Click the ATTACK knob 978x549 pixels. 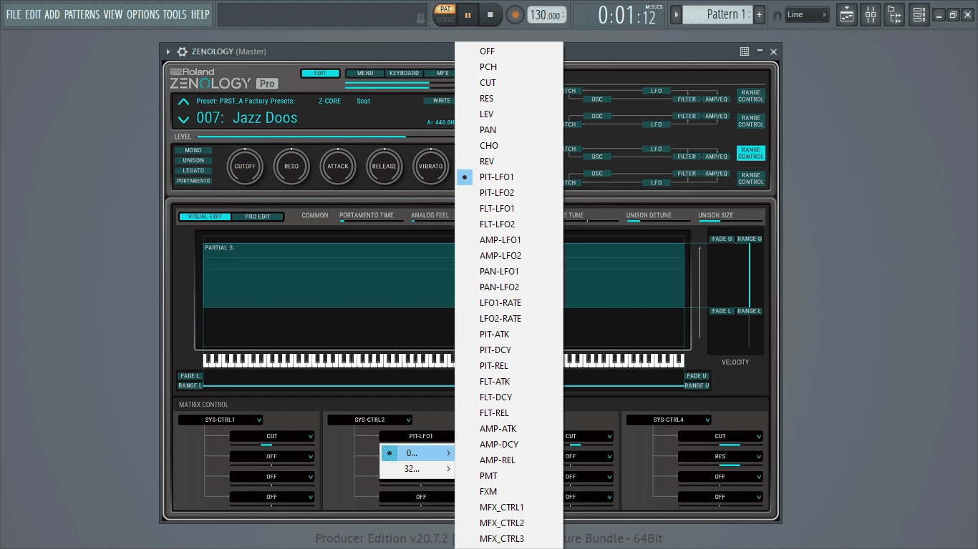[x=338, y=166]
